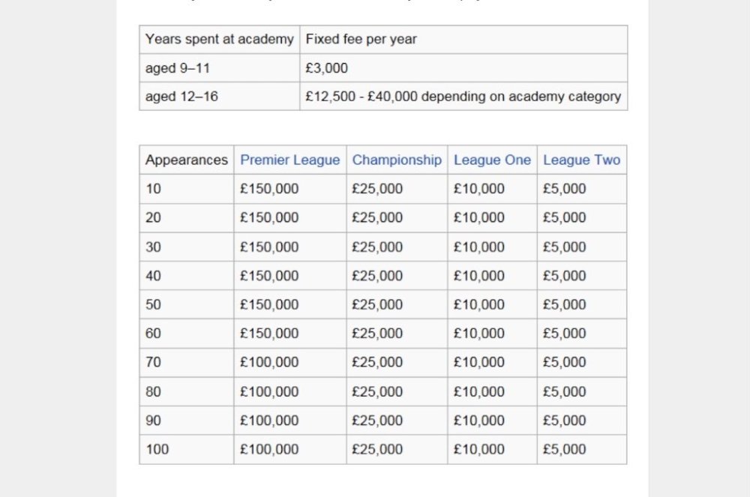
Task: Open the Premier League column link
Action: point(289,160)
